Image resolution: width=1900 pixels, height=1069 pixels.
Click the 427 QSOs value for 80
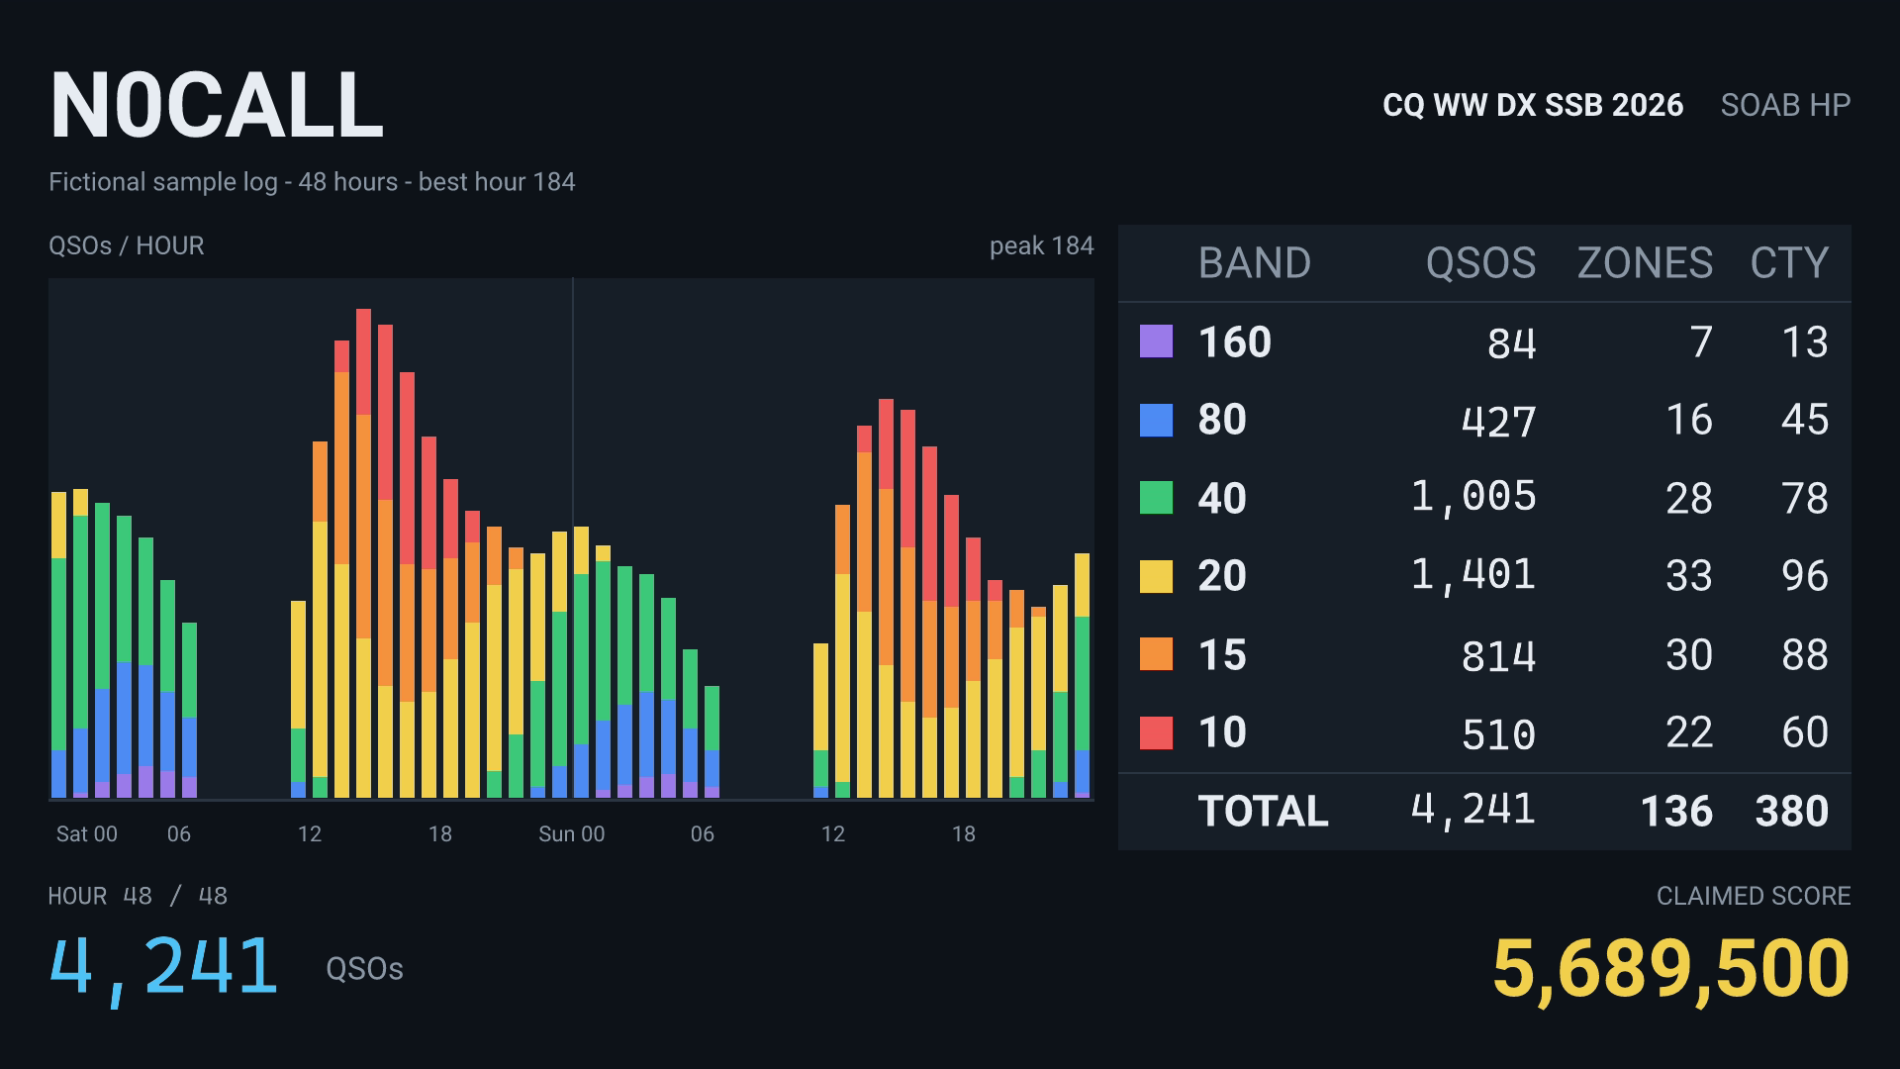coord(1499,421)
